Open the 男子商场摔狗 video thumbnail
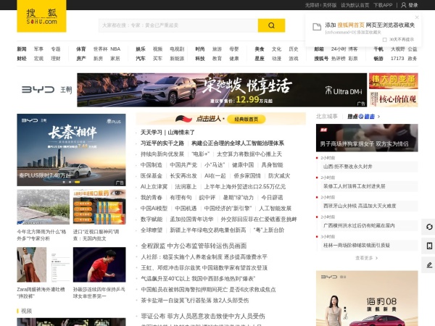435x326 pixels. tap(367, 138)
